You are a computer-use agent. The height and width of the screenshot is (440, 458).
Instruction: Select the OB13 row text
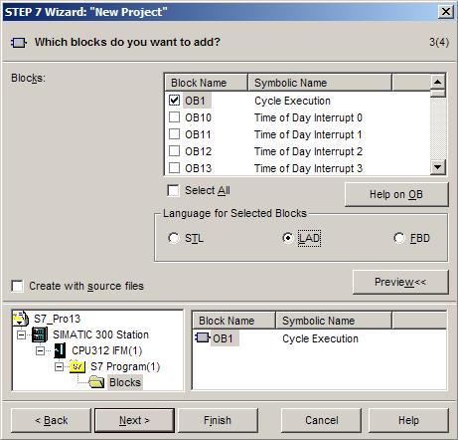coord(198,168)
